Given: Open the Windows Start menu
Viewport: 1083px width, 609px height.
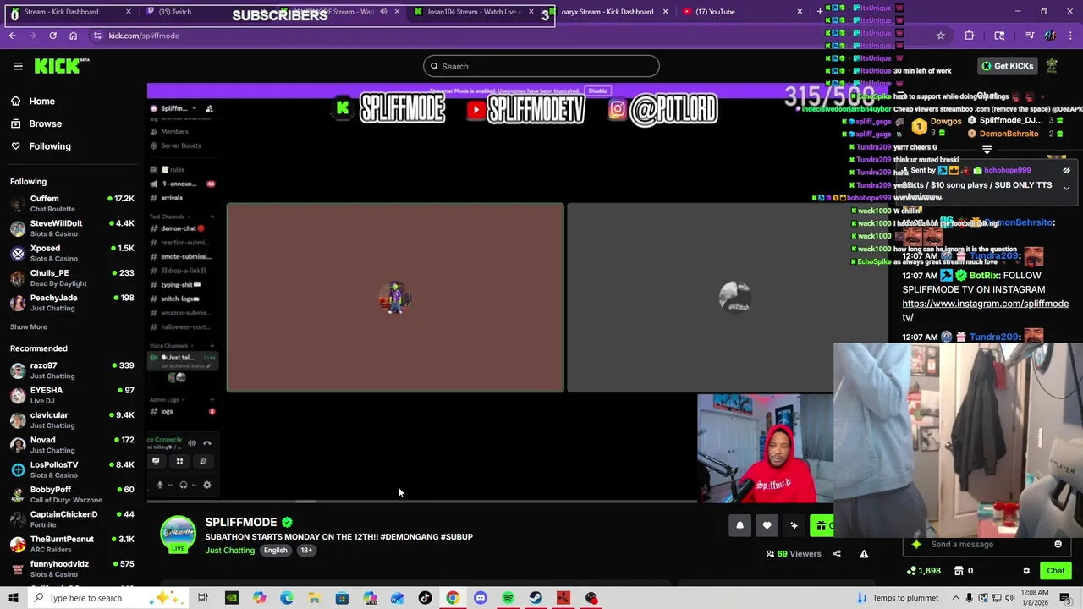Looking at the screenshot, I should pos(13,598).
